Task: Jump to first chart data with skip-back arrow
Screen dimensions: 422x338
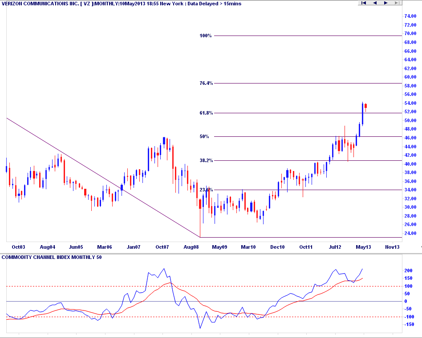Action: [x=363, y=3]
